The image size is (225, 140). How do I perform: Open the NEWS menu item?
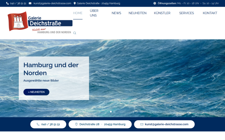tap(116, 13)
